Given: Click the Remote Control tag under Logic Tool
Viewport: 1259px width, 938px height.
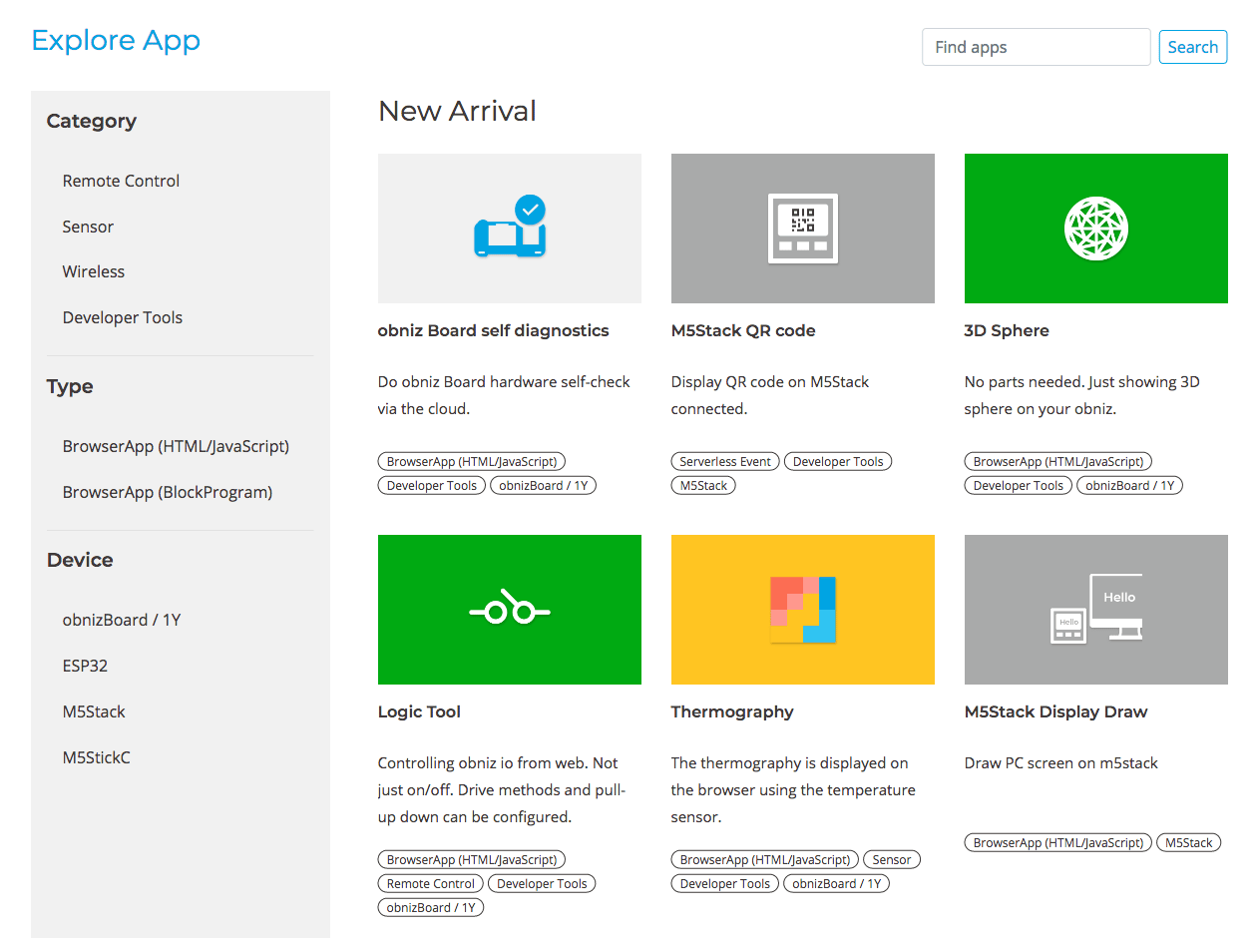Looking at the screenshot, I should point(431,883).
